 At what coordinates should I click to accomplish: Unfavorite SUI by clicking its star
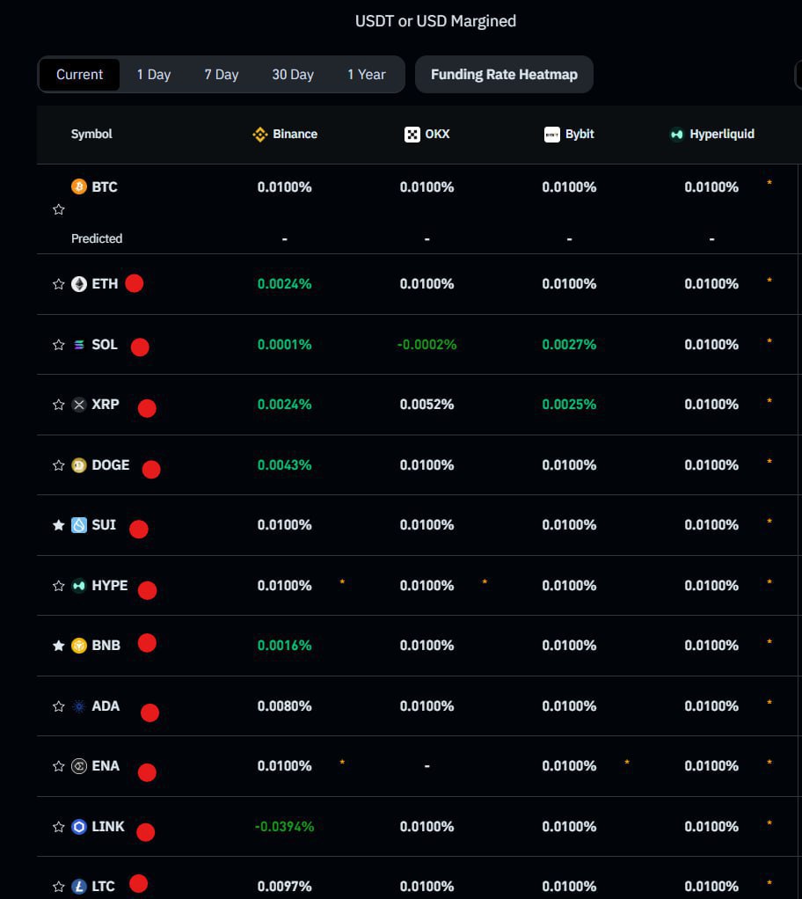coord(59,525)
